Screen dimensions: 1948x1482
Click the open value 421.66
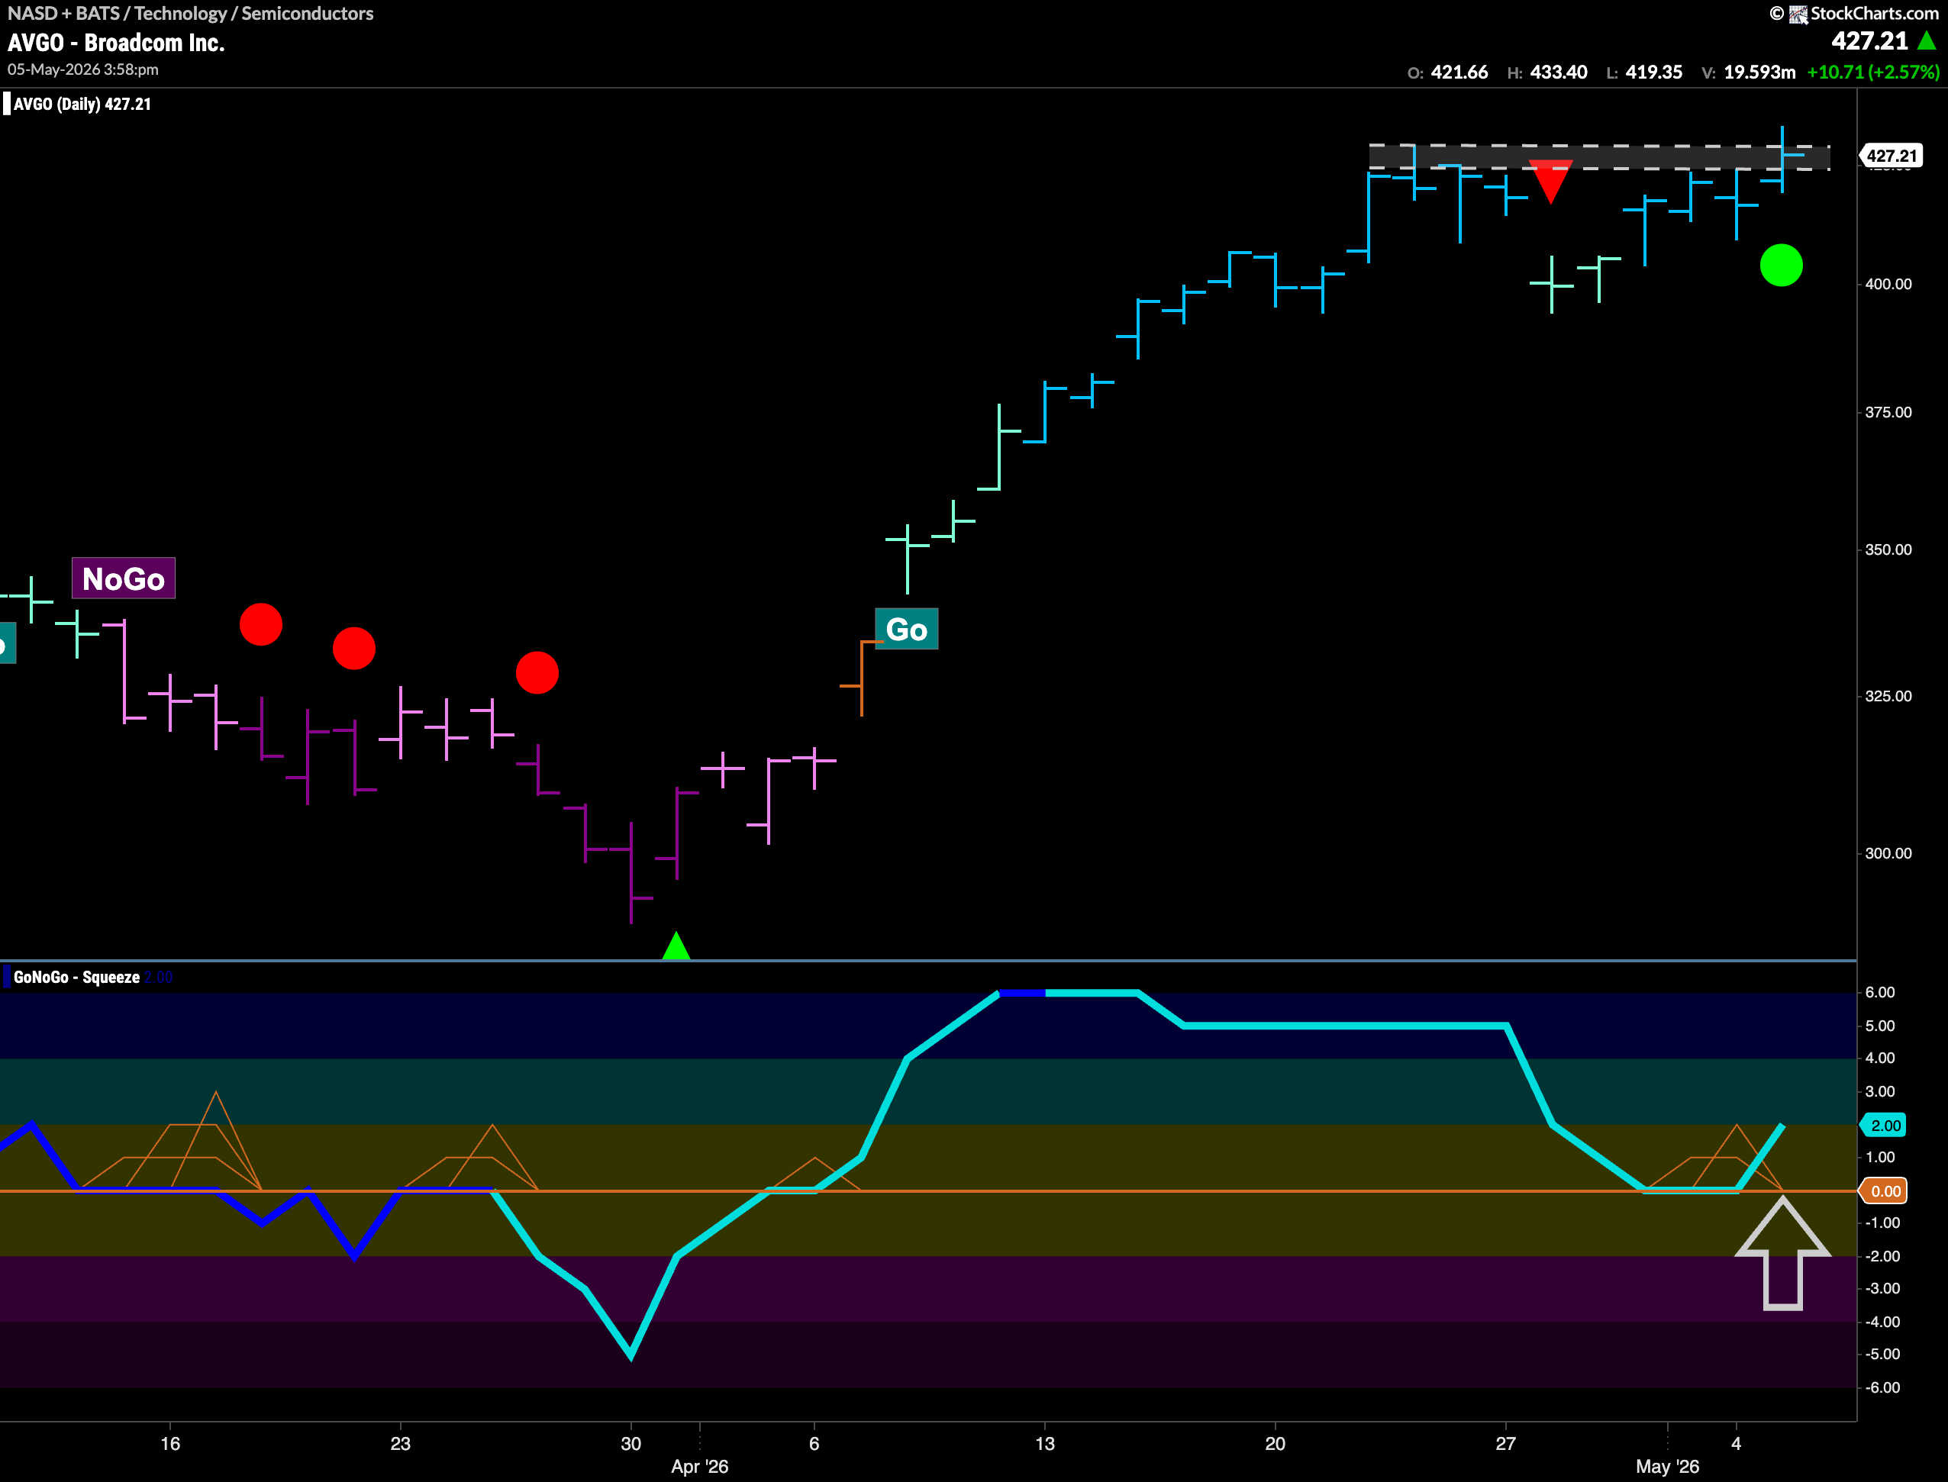pos(1459,72)
